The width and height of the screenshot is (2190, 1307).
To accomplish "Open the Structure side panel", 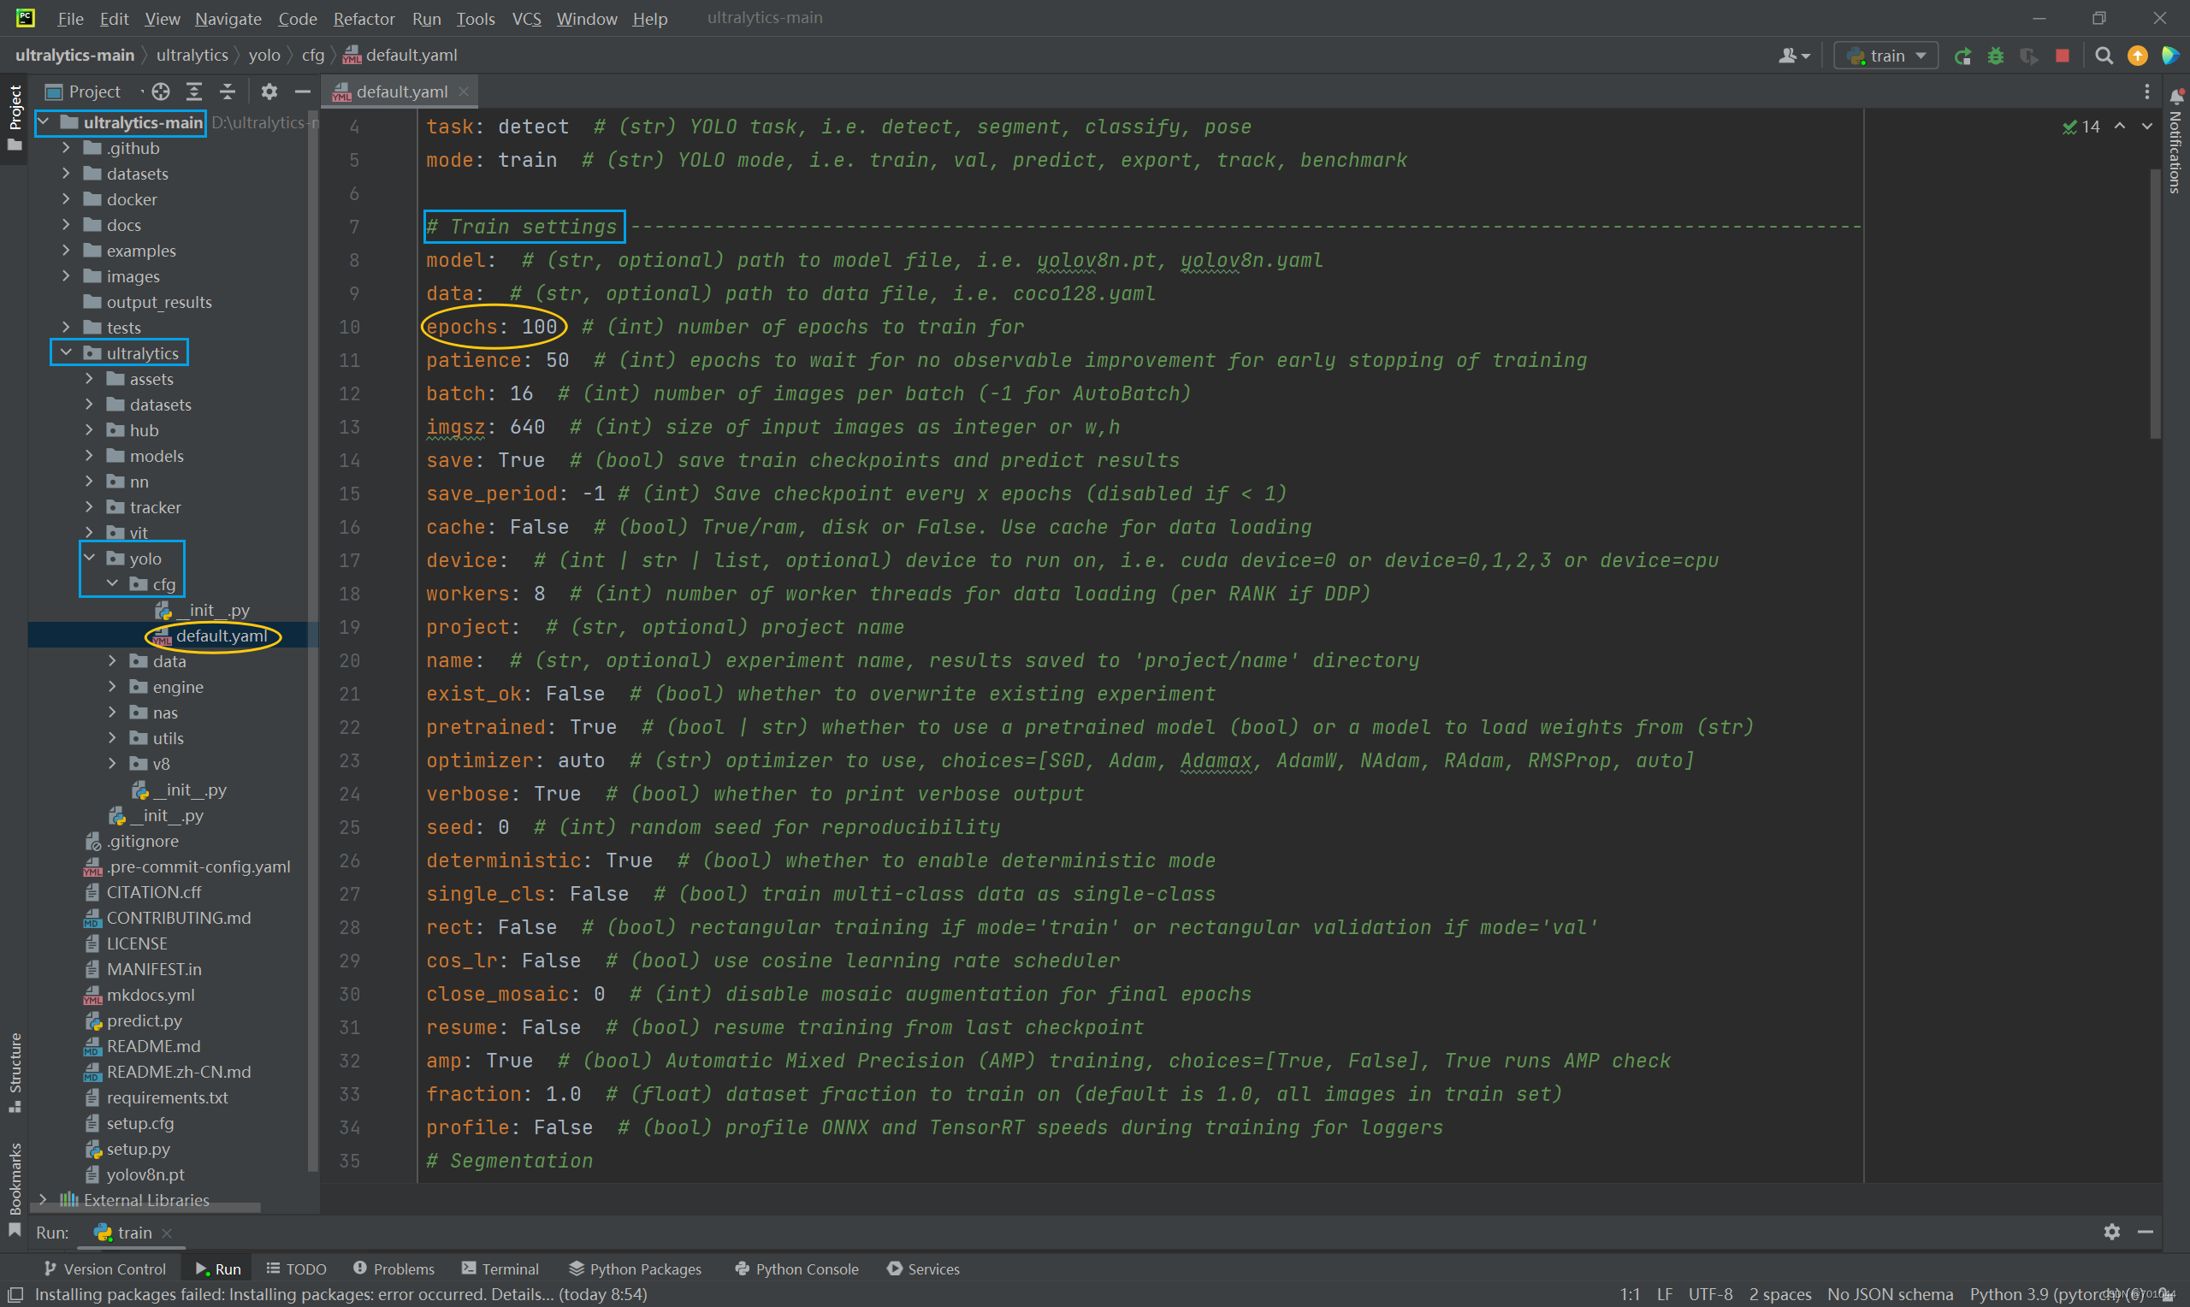I will (x=14, y=1072).
